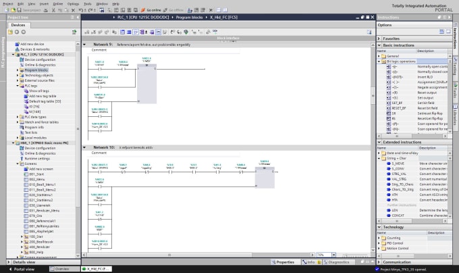The image size is (459, 273).
Task: Open the Edit menu
Action: click(x=20, y=4)
